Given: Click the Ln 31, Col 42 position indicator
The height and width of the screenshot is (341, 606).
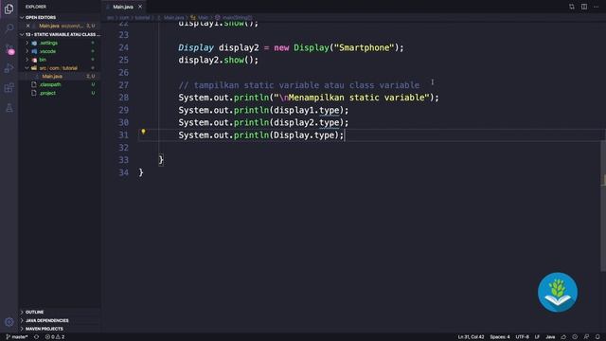Looking at the screenshot, I should point(471,337).
